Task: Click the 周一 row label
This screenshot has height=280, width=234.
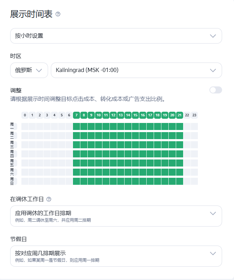Action: pyautogui.click(x=13, y=126)
